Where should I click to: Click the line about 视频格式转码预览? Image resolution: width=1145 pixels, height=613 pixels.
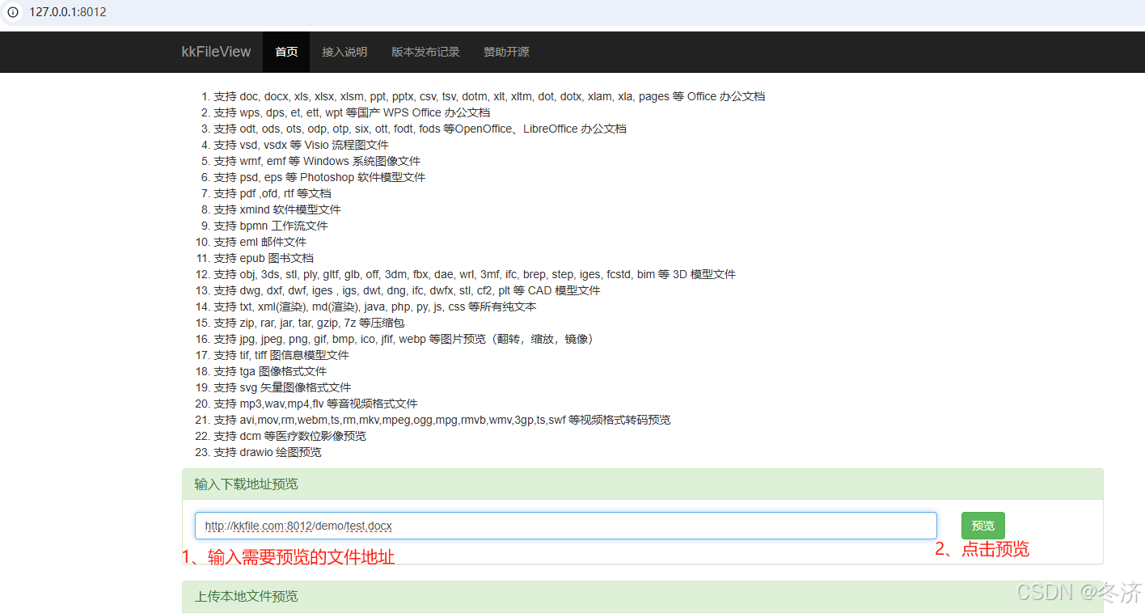pyautogui.click(x=443, y=419)
